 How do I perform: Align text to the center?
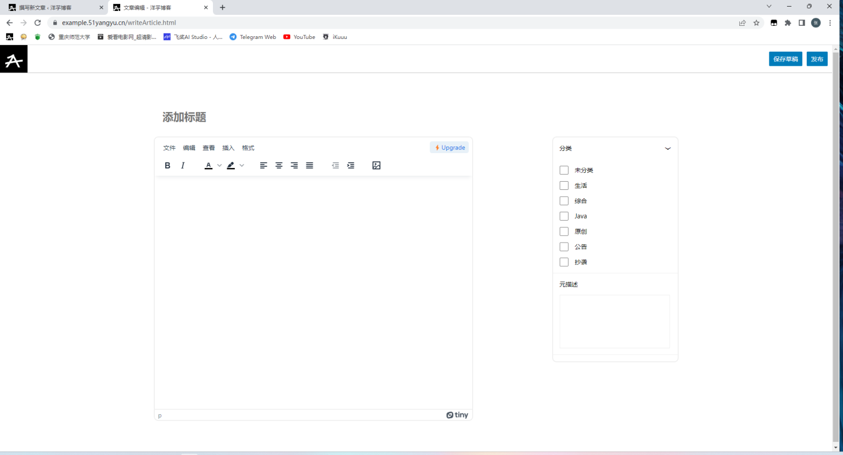(278, 165)
